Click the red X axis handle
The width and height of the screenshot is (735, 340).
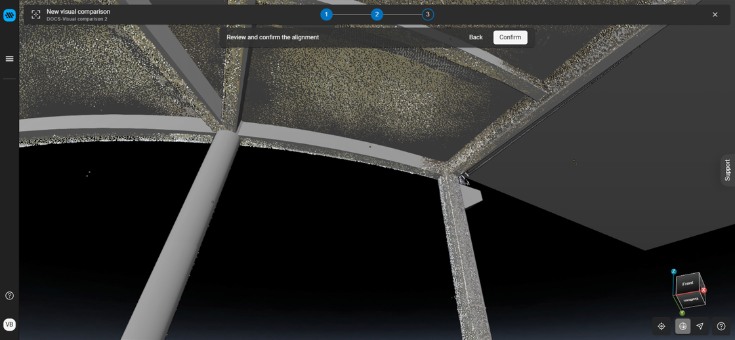coord(703,290)
